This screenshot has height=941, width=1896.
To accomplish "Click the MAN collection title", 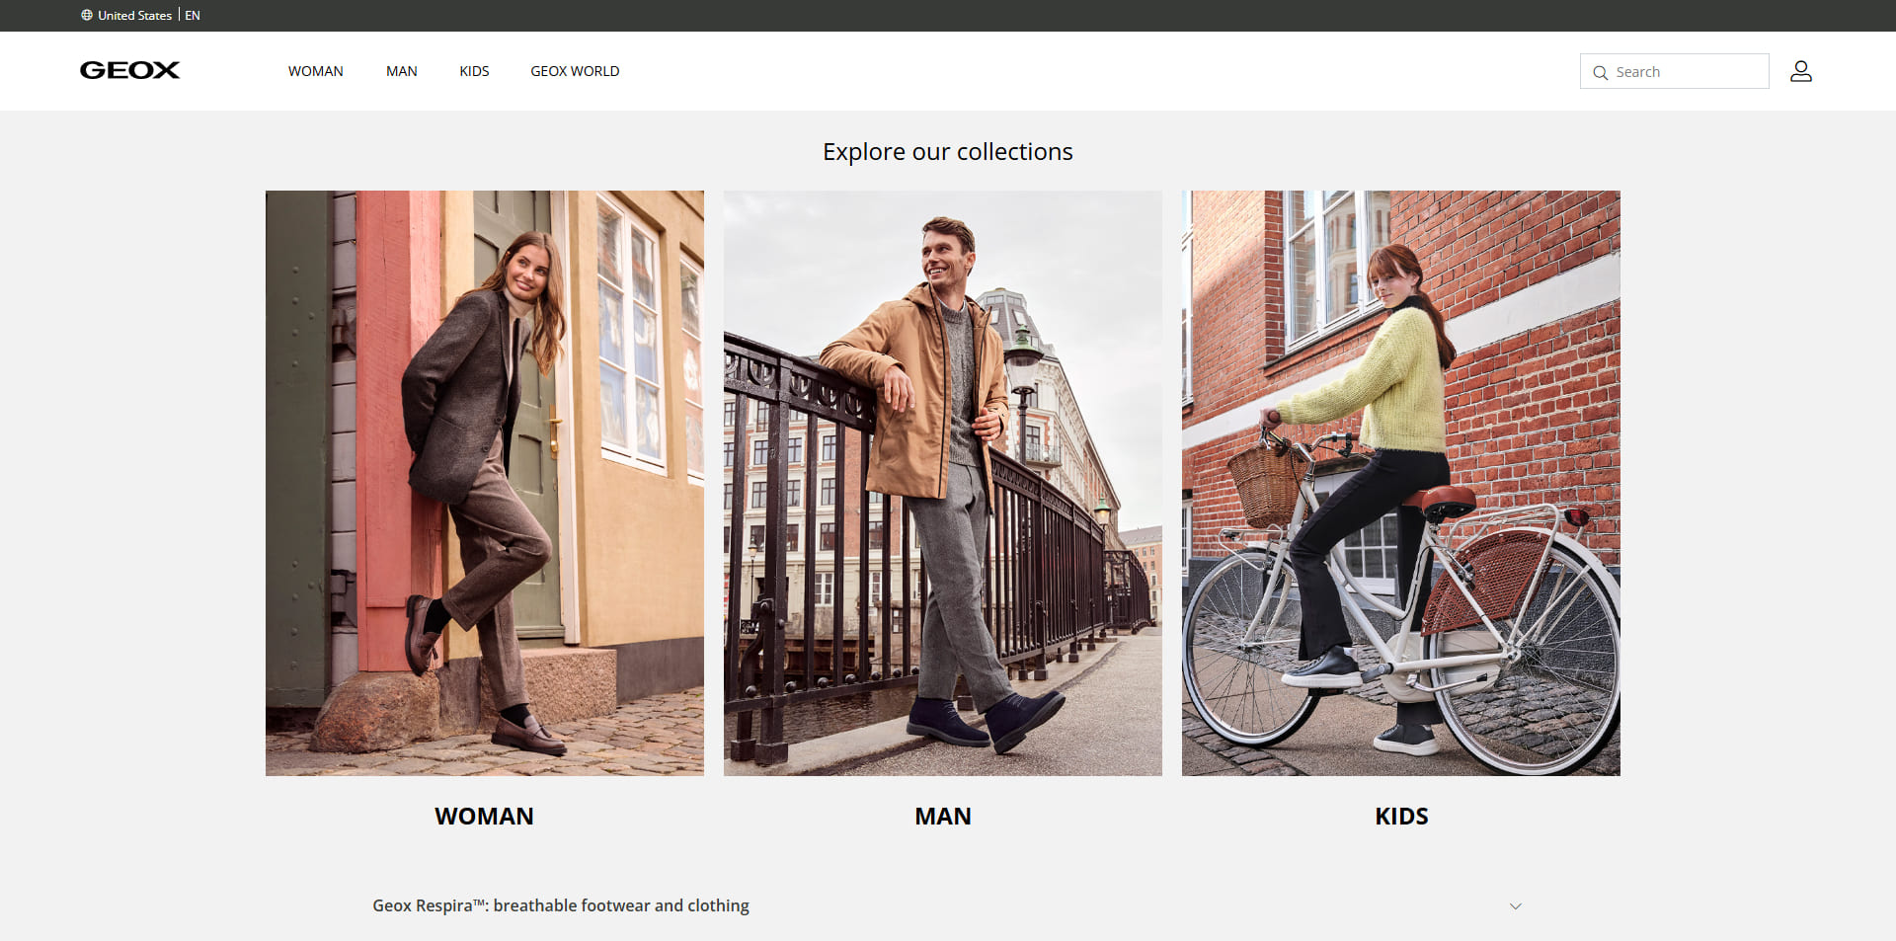I will click(x=943, y=817).
